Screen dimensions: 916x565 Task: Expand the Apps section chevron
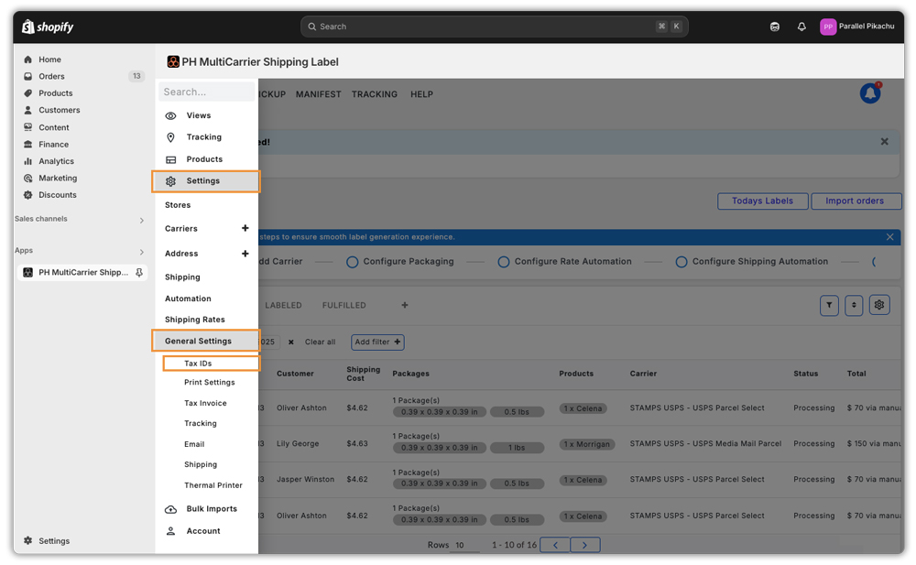tap(141, 252)
